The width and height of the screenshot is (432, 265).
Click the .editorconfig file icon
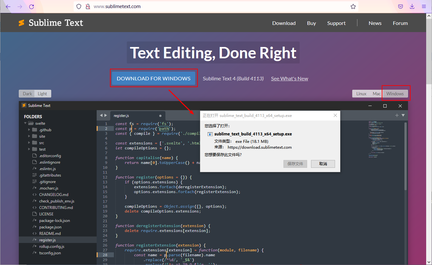[x=35, y=156]
